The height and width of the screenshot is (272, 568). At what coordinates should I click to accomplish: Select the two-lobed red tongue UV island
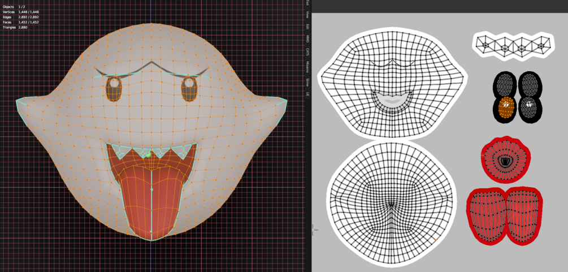tap(505, 217)
